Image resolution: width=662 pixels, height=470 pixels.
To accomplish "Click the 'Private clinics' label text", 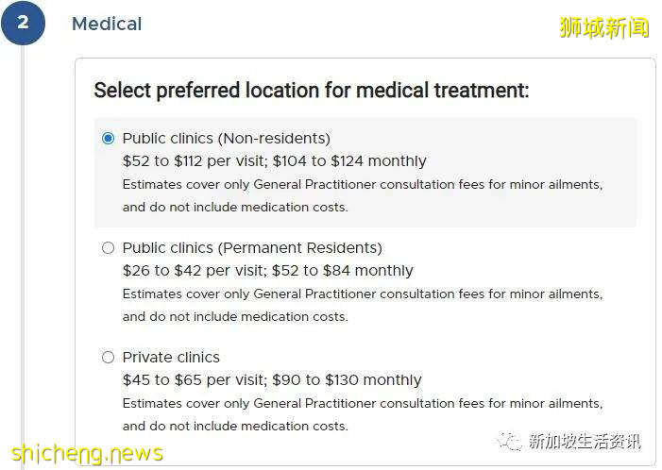I will click(x=171, y=358).
